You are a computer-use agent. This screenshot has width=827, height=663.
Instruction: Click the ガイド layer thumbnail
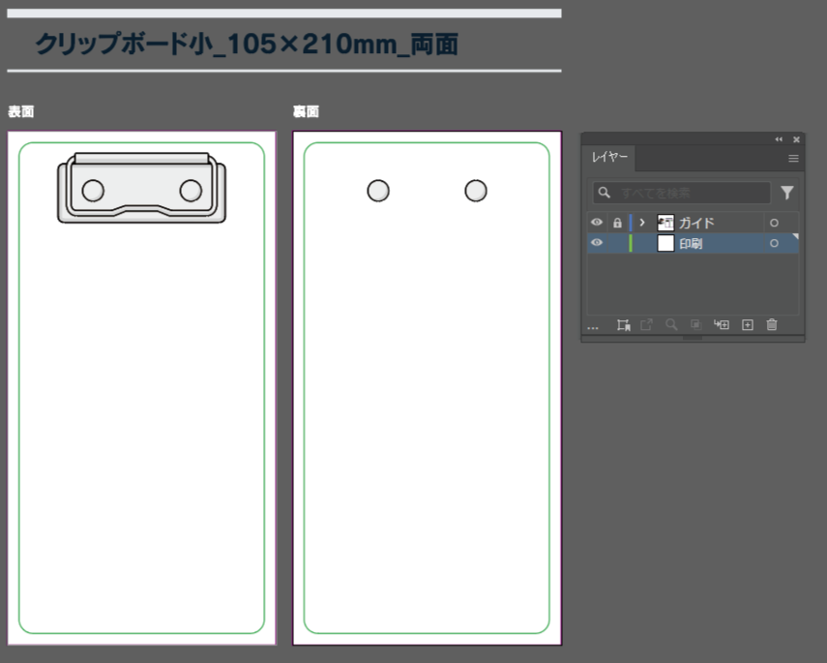coord(665,223)
